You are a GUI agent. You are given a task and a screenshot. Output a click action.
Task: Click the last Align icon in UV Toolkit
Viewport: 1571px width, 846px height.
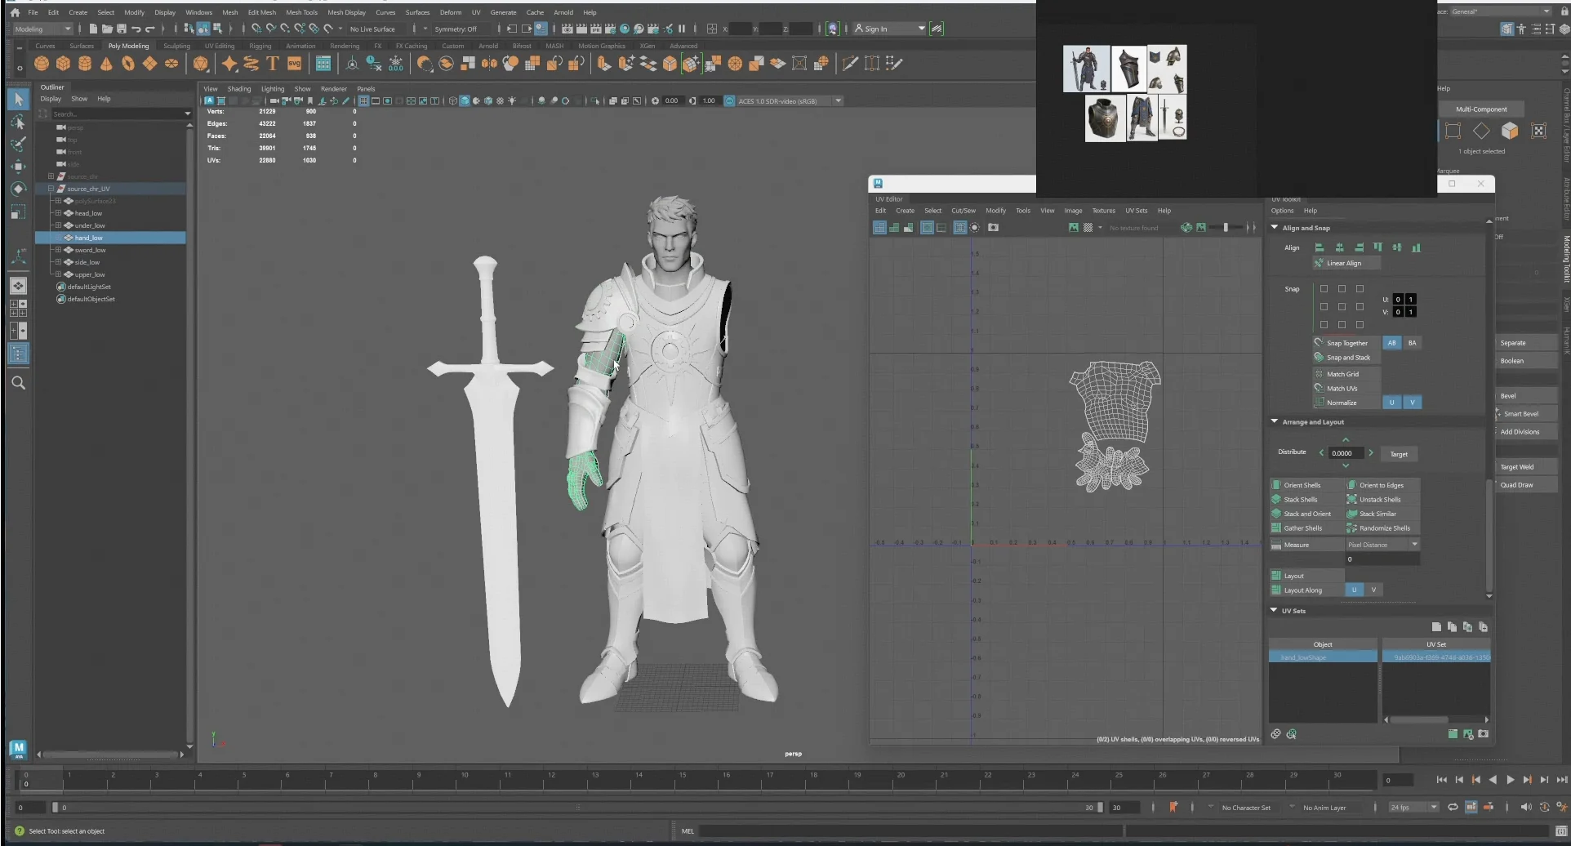click(x=1416, y=247)
